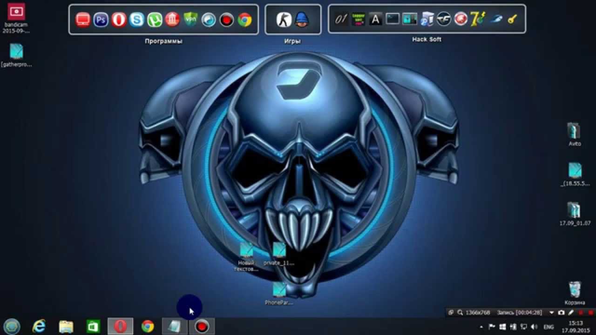
Task: Open the red monitor program in the Программы dock
Action: [x=83, y=20]
